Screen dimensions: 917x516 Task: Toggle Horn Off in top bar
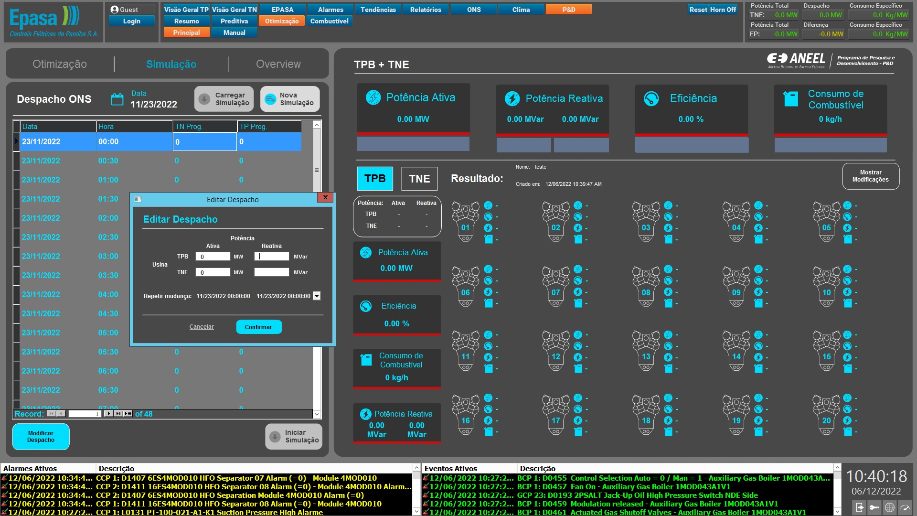(723, 10)
